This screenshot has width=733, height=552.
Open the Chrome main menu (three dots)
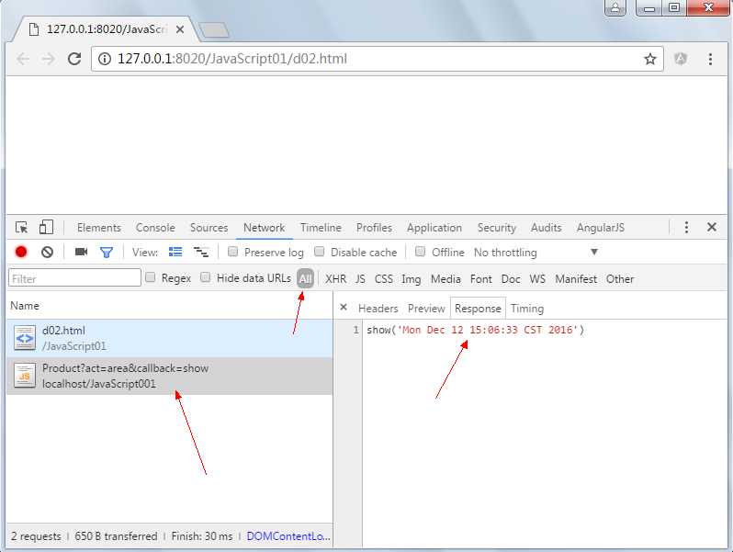click(x=710, y=59)
